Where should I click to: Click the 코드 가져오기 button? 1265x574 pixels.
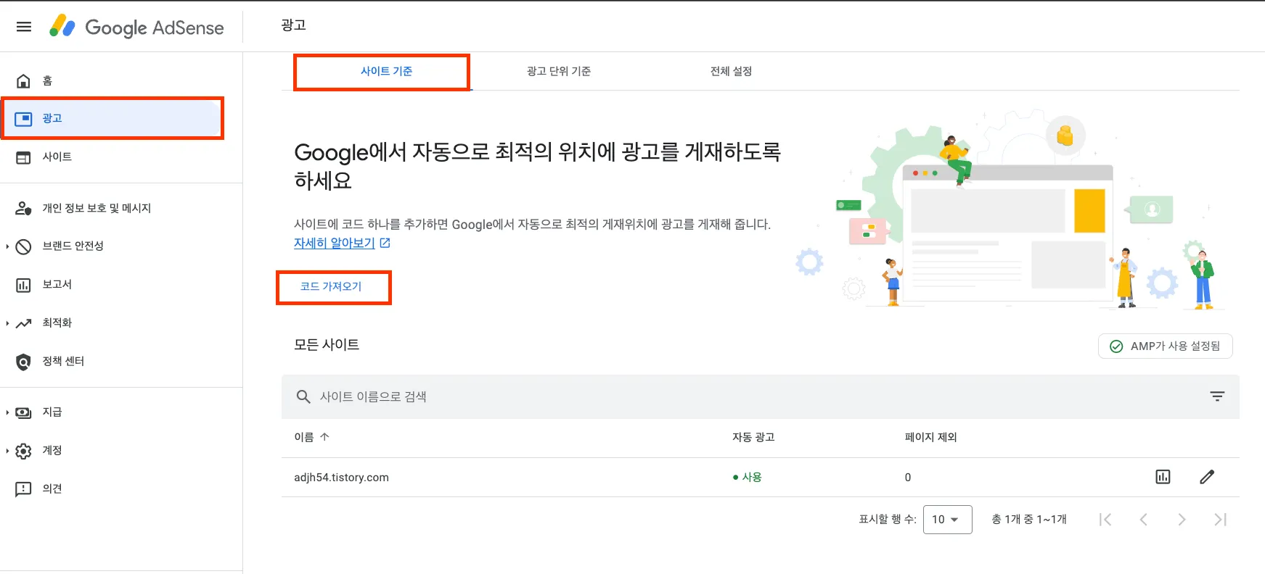(331, 287)
